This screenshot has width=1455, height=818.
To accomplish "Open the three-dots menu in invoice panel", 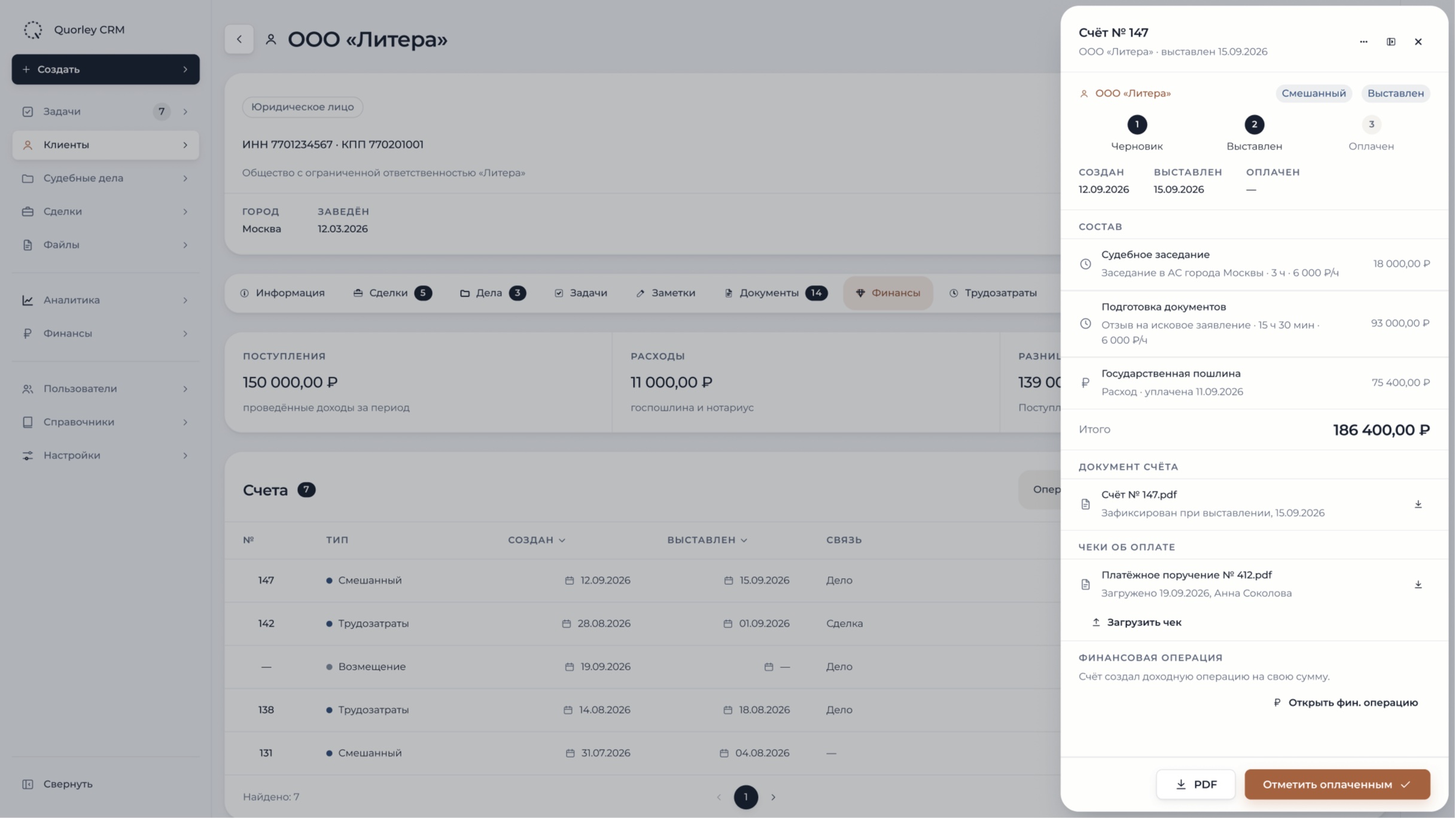I will tap(1363, 42).
